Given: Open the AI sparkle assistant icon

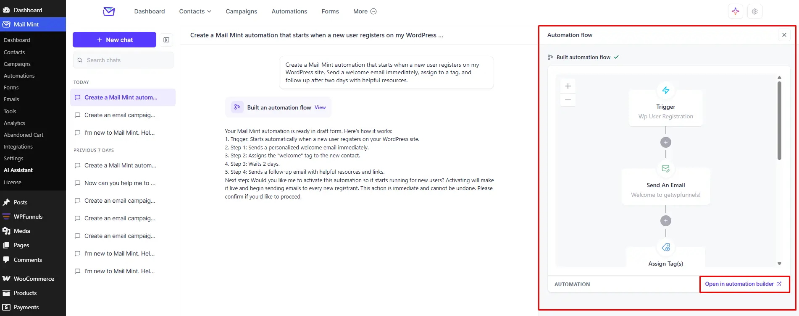Looking at the screenshot, I should click(x=735, y=11).
